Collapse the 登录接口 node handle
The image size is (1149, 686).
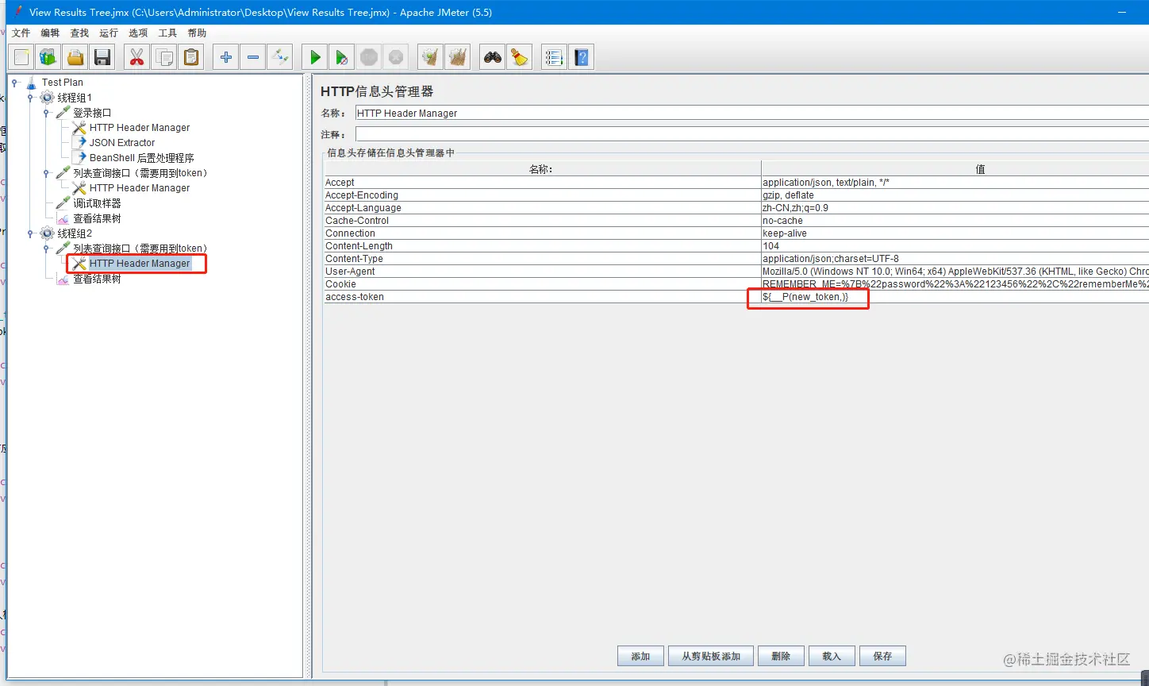(x=47, y=113)
